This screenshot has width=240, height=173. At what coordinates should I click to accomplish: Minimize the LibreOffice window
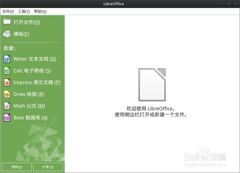pos(222,3)
